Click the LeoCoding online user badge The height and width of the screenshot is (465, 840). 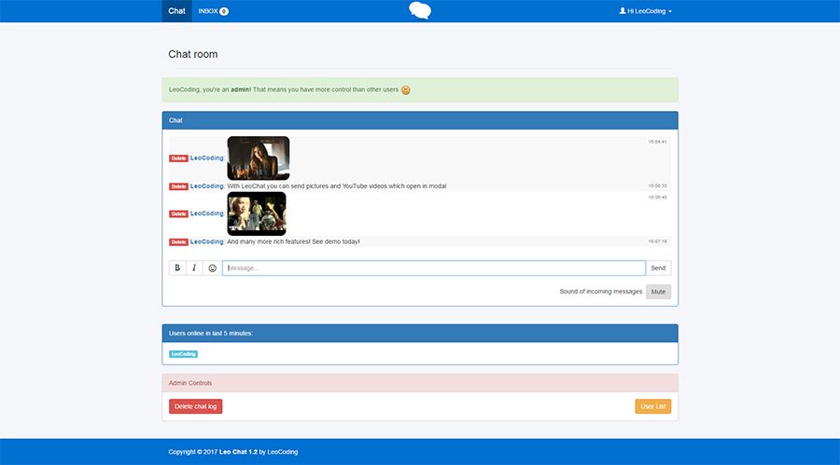183,354
